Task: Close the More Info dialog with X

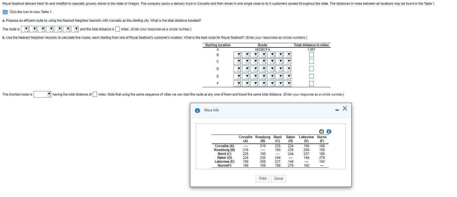Action: 345,108
